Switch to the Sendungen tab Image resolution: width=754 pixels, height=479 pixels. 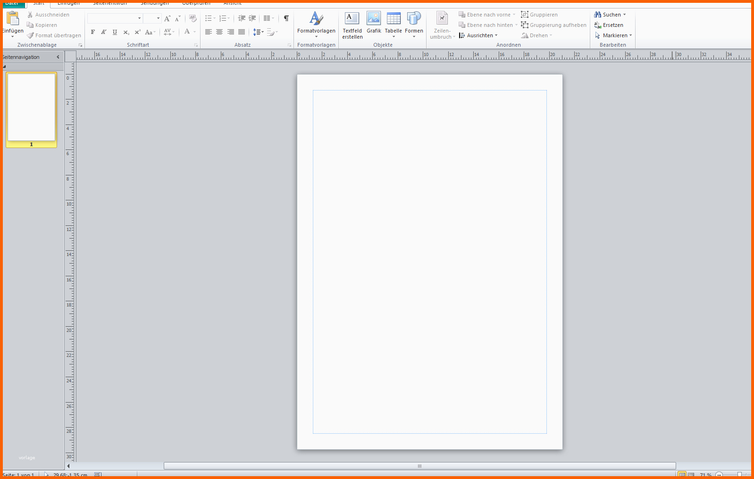[155, 3]
